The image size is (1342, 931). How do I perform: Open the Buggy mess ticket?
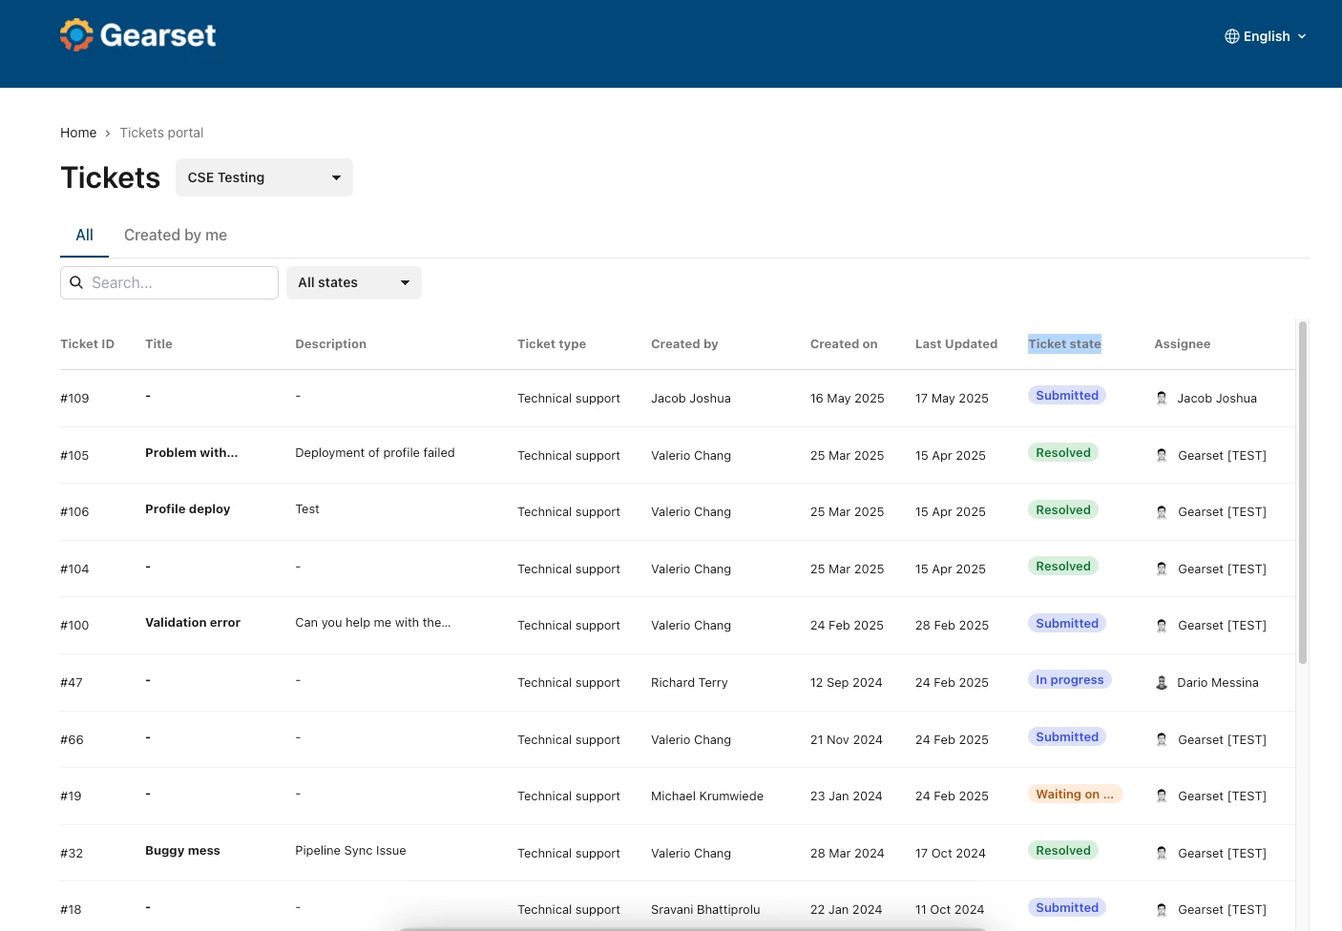182,850
